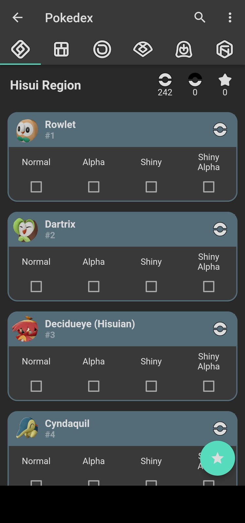Image resolution: width=245 pixels, height=523 pixels.
Task: Check Dartrix's Alpha checkbox
Action: click(x=94, y=287)
